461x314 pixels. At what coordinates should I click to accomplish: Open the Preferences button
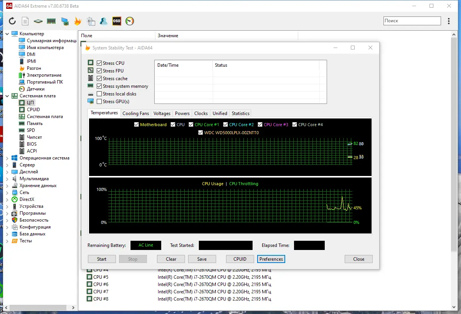pos(271,259)
